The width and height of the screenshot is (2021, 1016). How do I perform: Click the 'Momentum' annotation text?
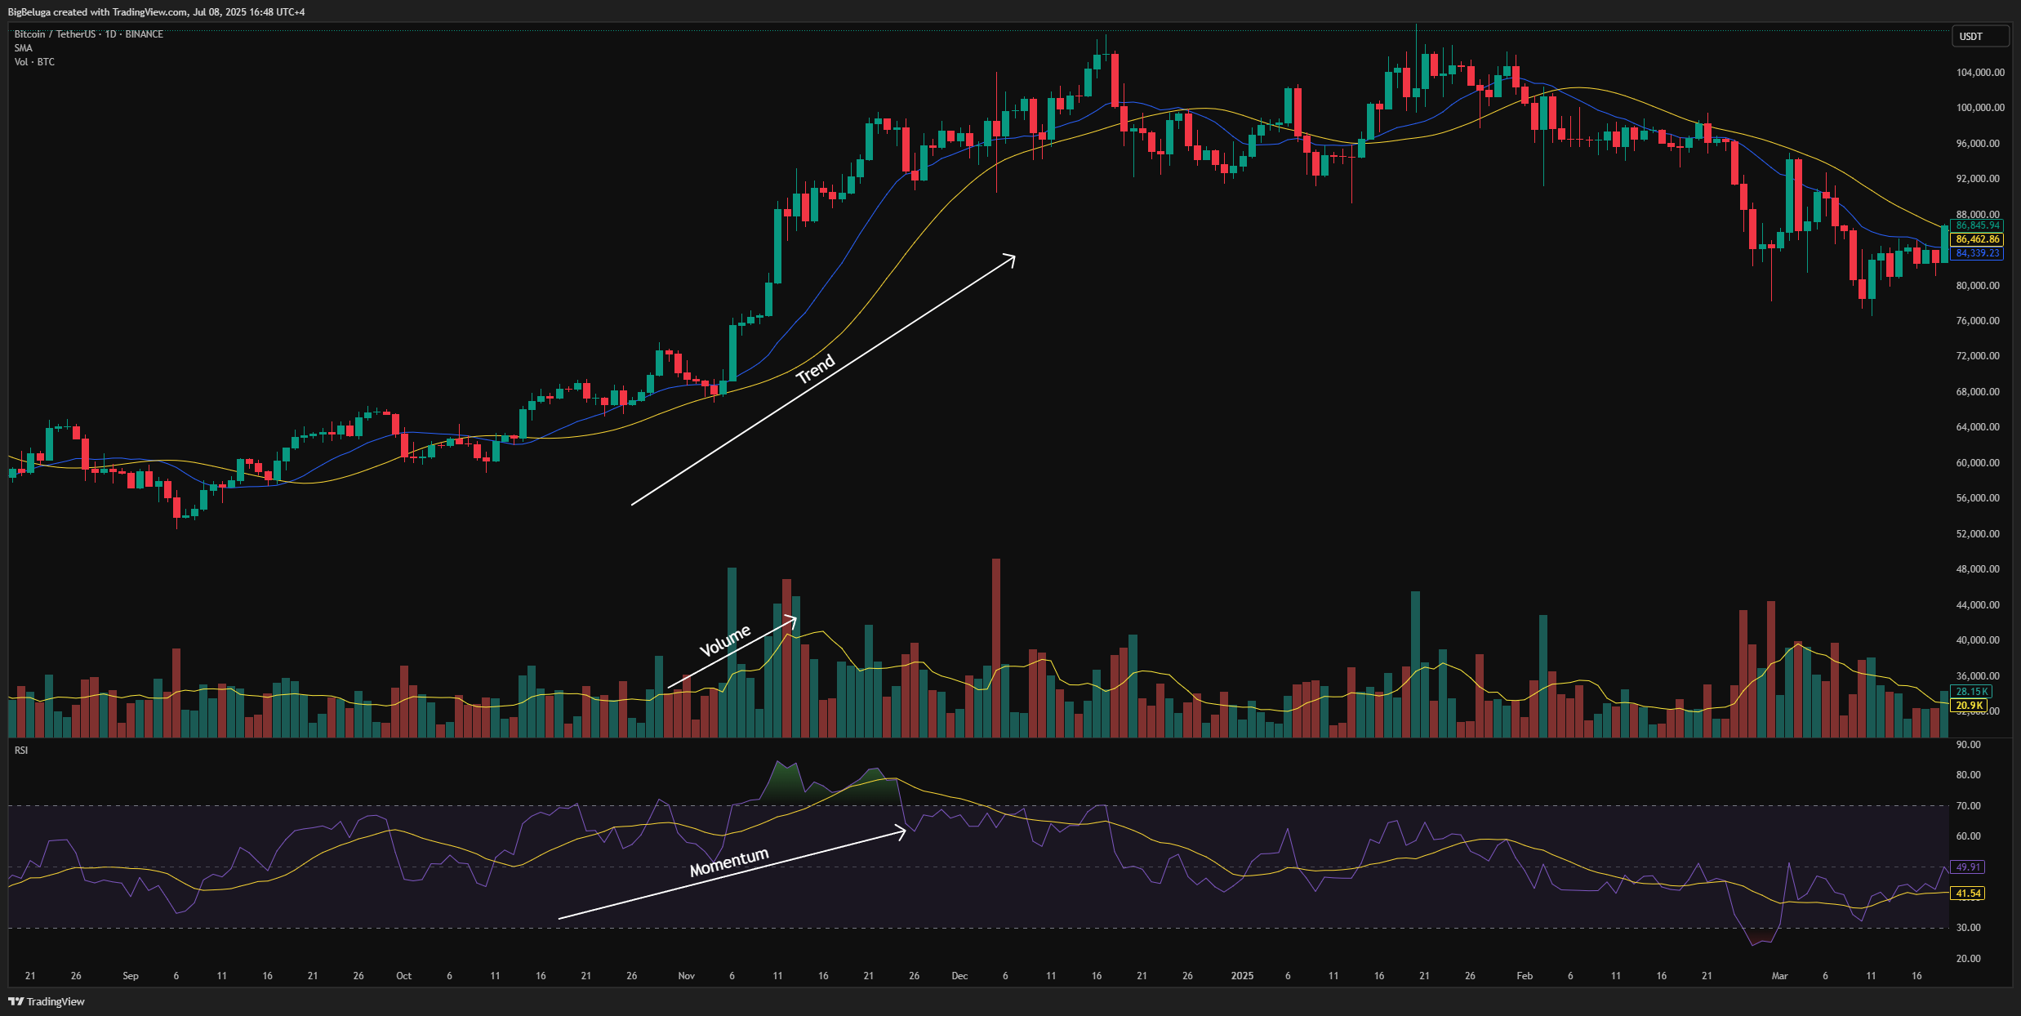(x=729, y=862)
